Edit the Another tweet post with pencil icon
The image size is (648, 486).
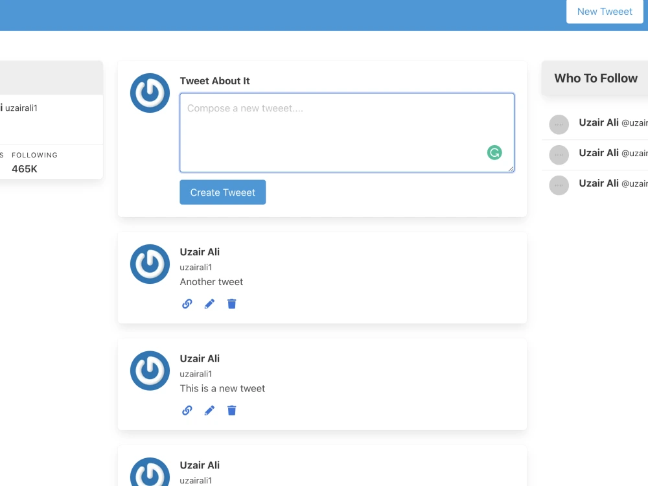click(x=209, y=304)
